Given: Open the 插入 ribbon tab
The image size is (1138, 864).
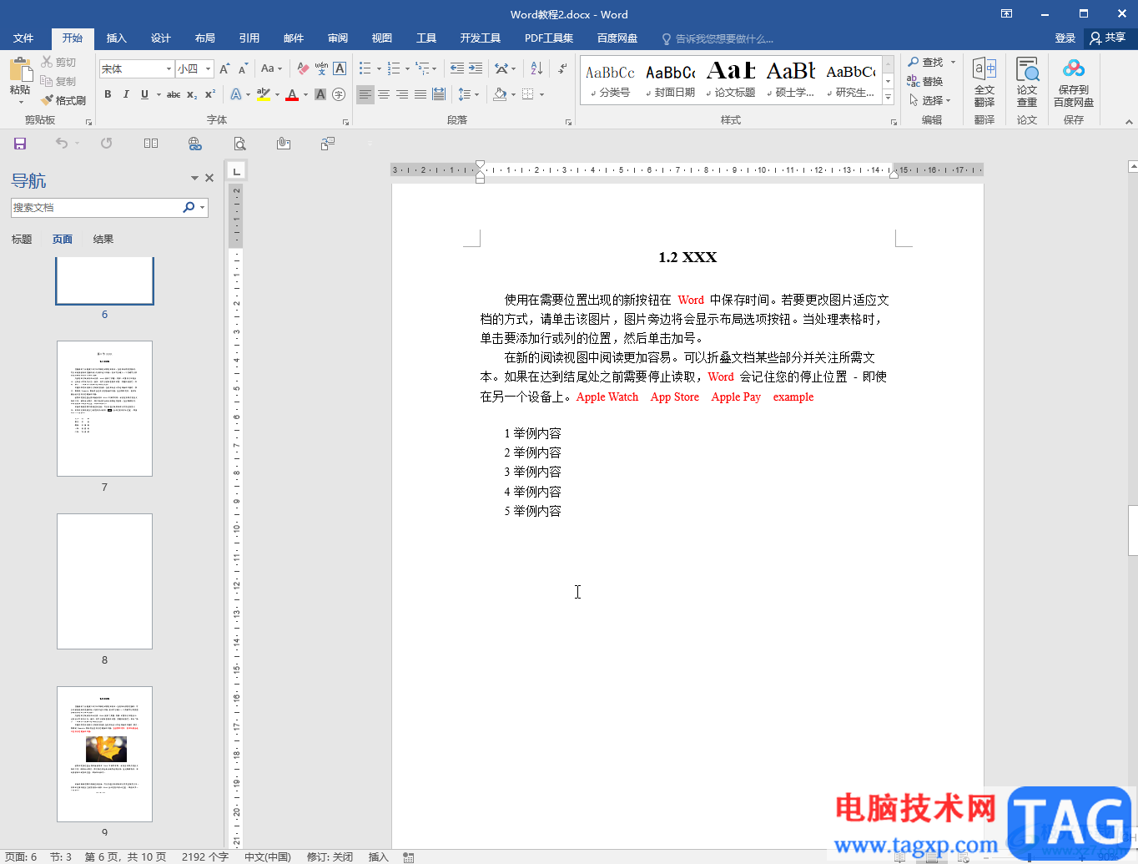Looking at the screenshot, I should pos(116,38).
